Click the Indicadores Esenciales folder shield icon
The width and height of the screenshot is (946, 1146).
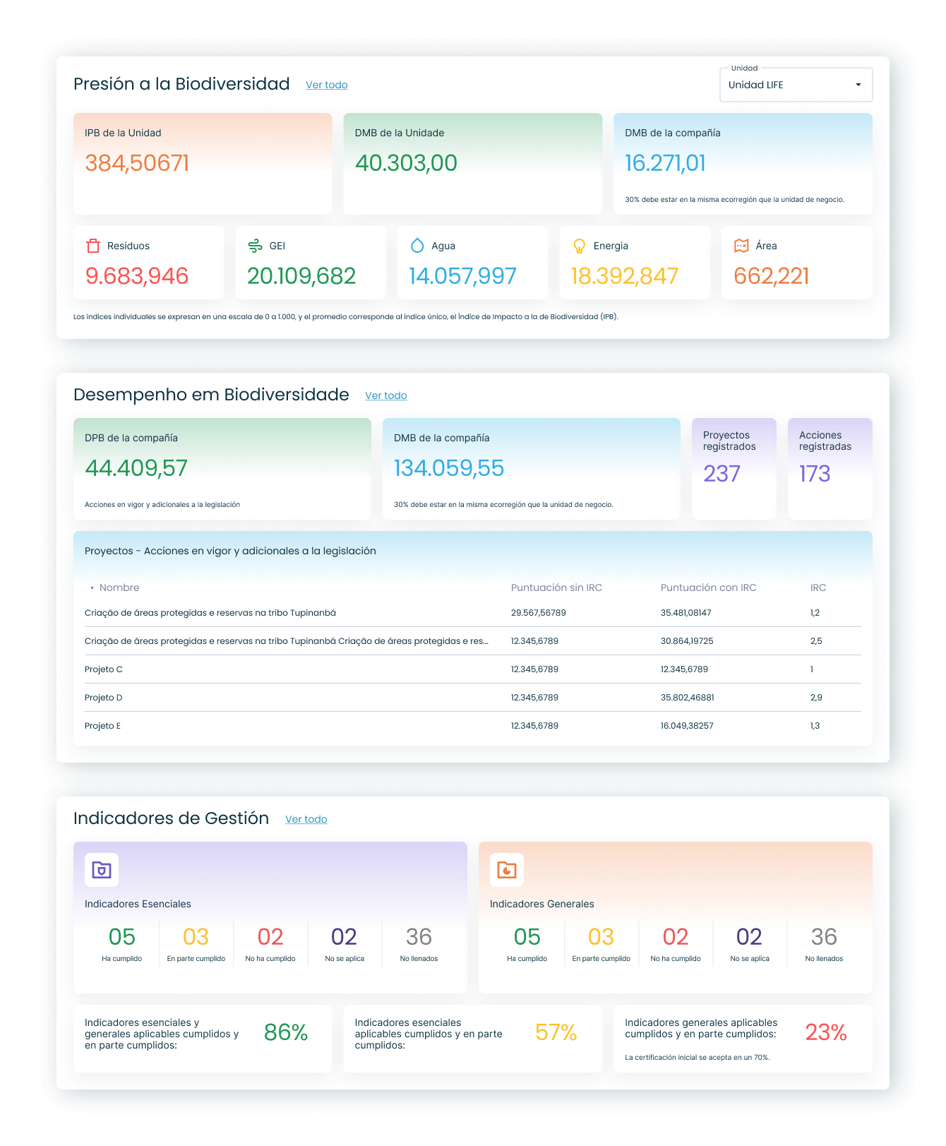(x=102, y=870)
